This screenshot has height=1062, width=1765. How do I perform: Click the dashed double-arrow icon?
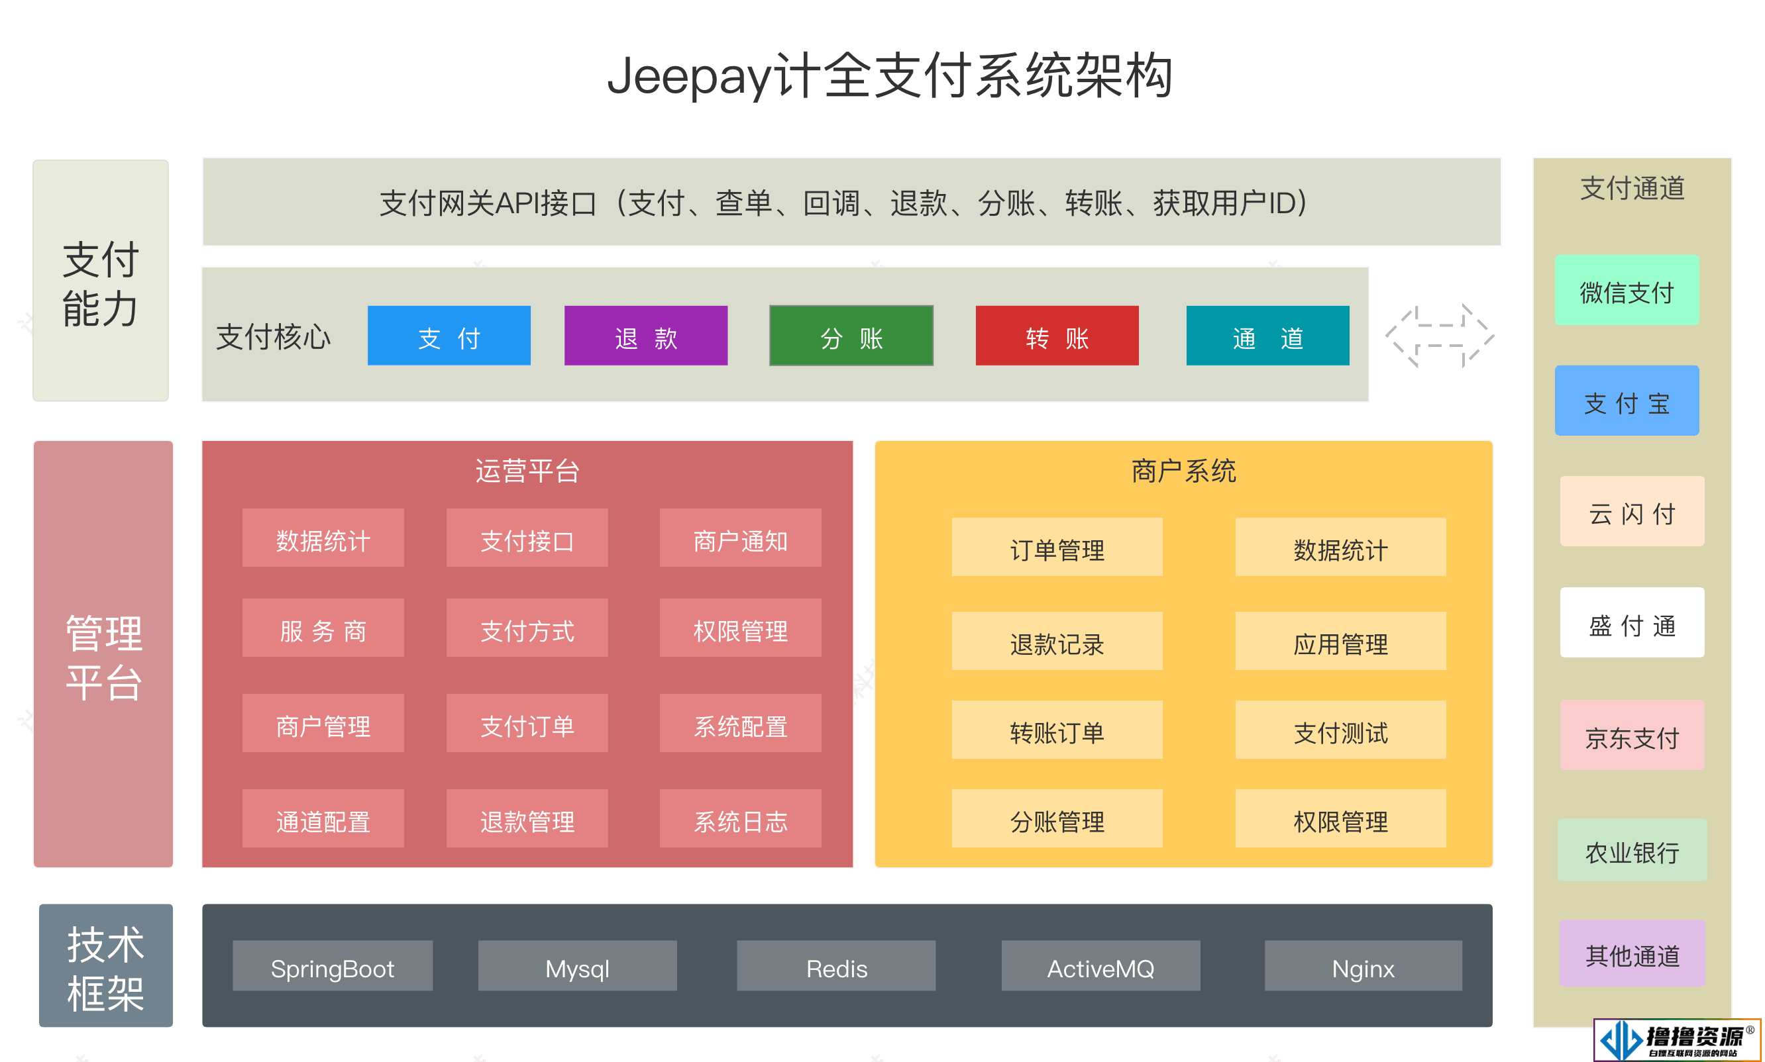(1439, 336)
